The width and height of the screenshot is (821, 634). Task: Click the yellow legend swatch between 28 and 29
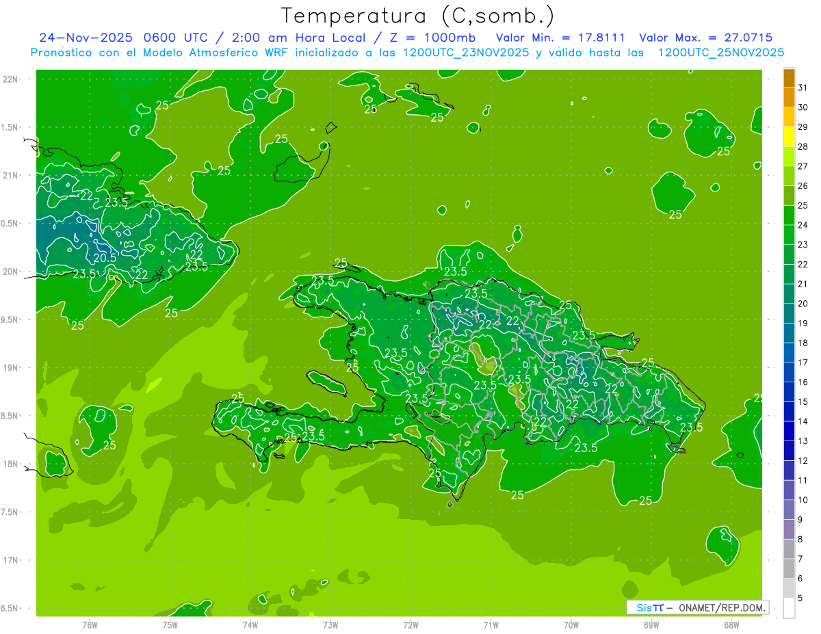click(789, 137)
